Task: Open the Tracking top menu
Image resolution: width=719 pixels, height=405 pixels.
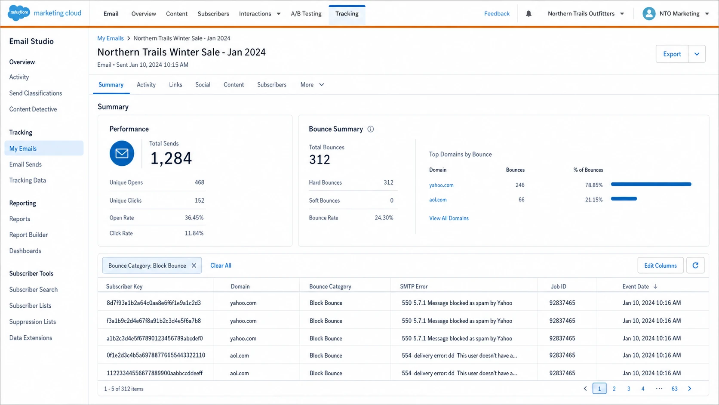Action: point(347,14)
